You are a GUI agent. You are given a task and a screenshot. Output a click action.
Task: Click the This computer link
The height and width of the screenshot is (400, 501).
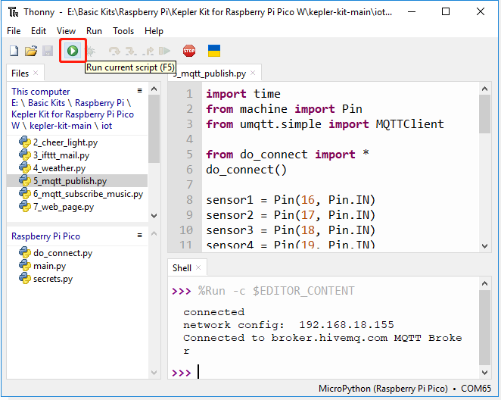coord(41,92)
